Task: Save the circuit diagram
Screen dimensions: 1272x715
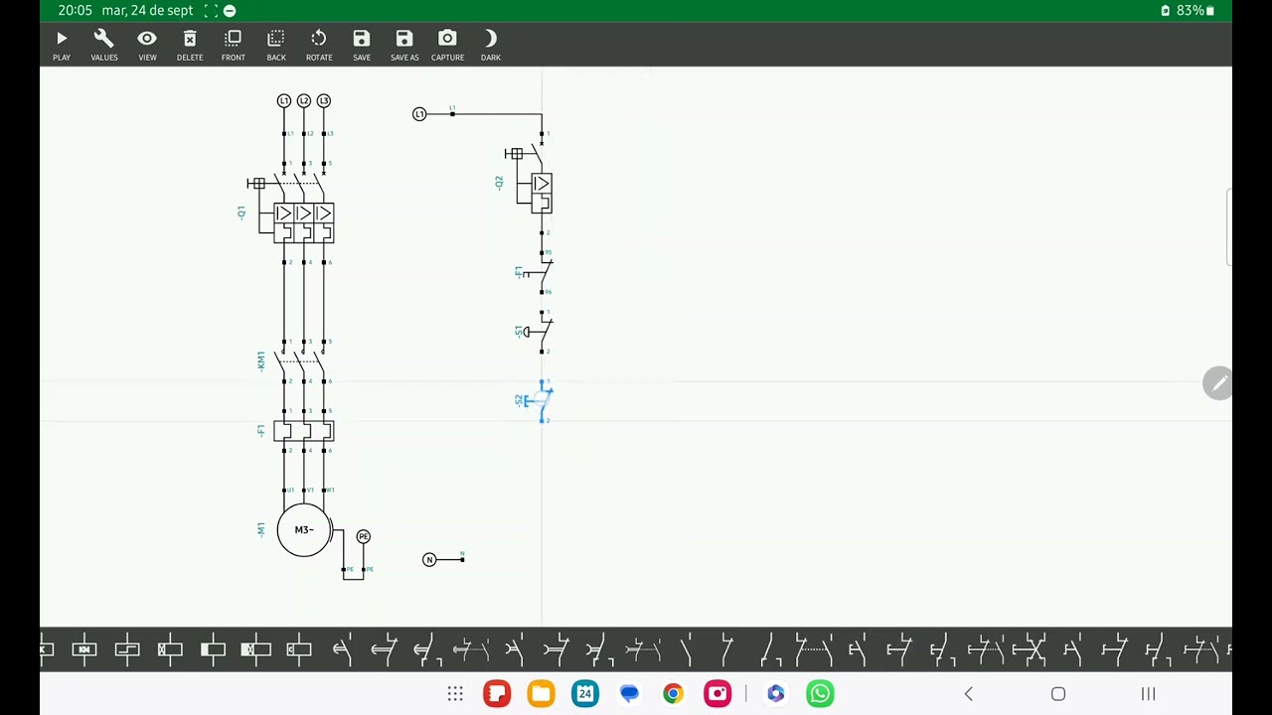Action: point(362,45)
